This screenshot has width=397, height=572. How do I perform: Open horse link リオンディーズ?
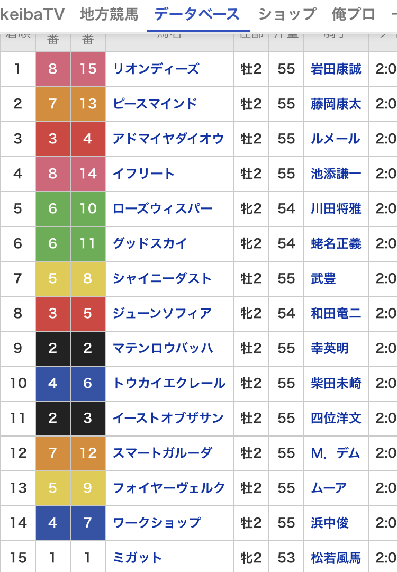pyautogui.click(x=156, y=69)
